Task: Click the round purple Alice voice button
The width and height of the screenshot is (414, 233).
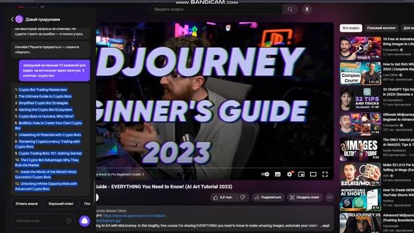Action: coord(85,221)
